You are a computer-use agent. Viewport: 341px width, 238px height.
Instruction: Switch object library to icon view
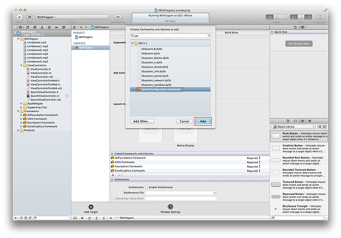pos(320,126)
